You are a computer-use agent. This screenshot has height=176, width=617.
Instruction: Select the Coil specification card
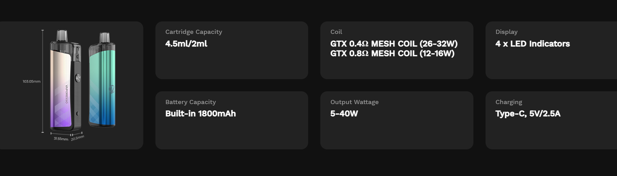pyautogui.click(x=397, y=50)
